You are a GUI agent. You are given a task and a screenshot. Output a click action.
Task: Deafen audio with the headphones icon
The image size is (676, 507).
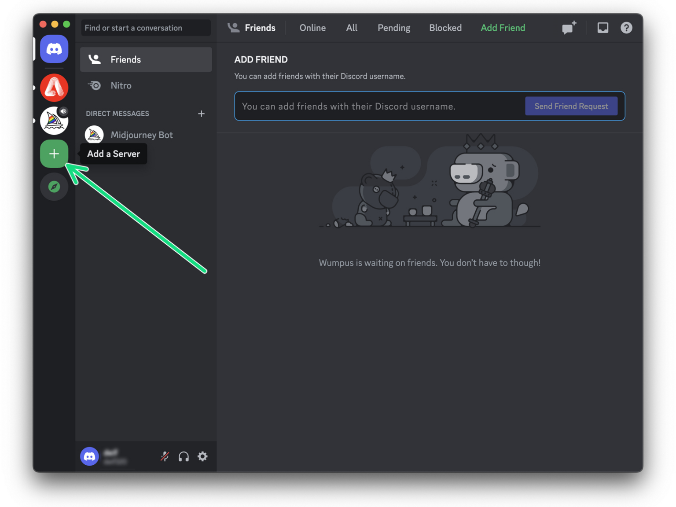pos(184,456)
